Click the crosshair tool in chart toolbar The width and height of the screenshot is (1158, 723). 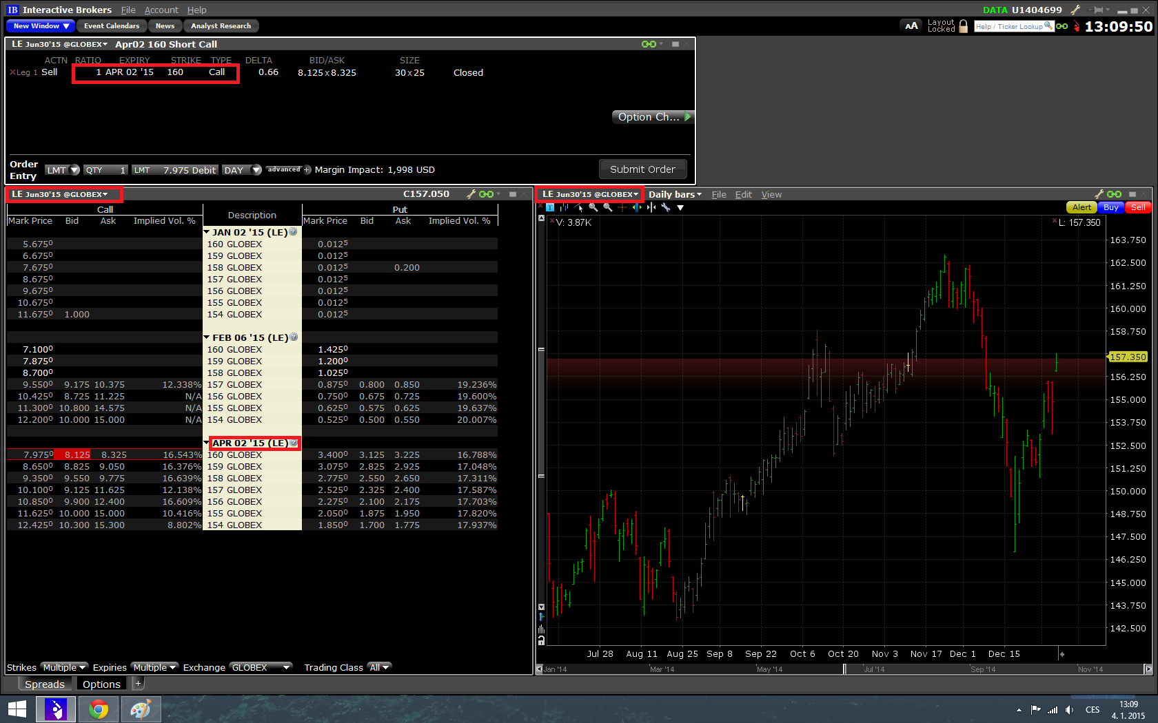[622, 207]
